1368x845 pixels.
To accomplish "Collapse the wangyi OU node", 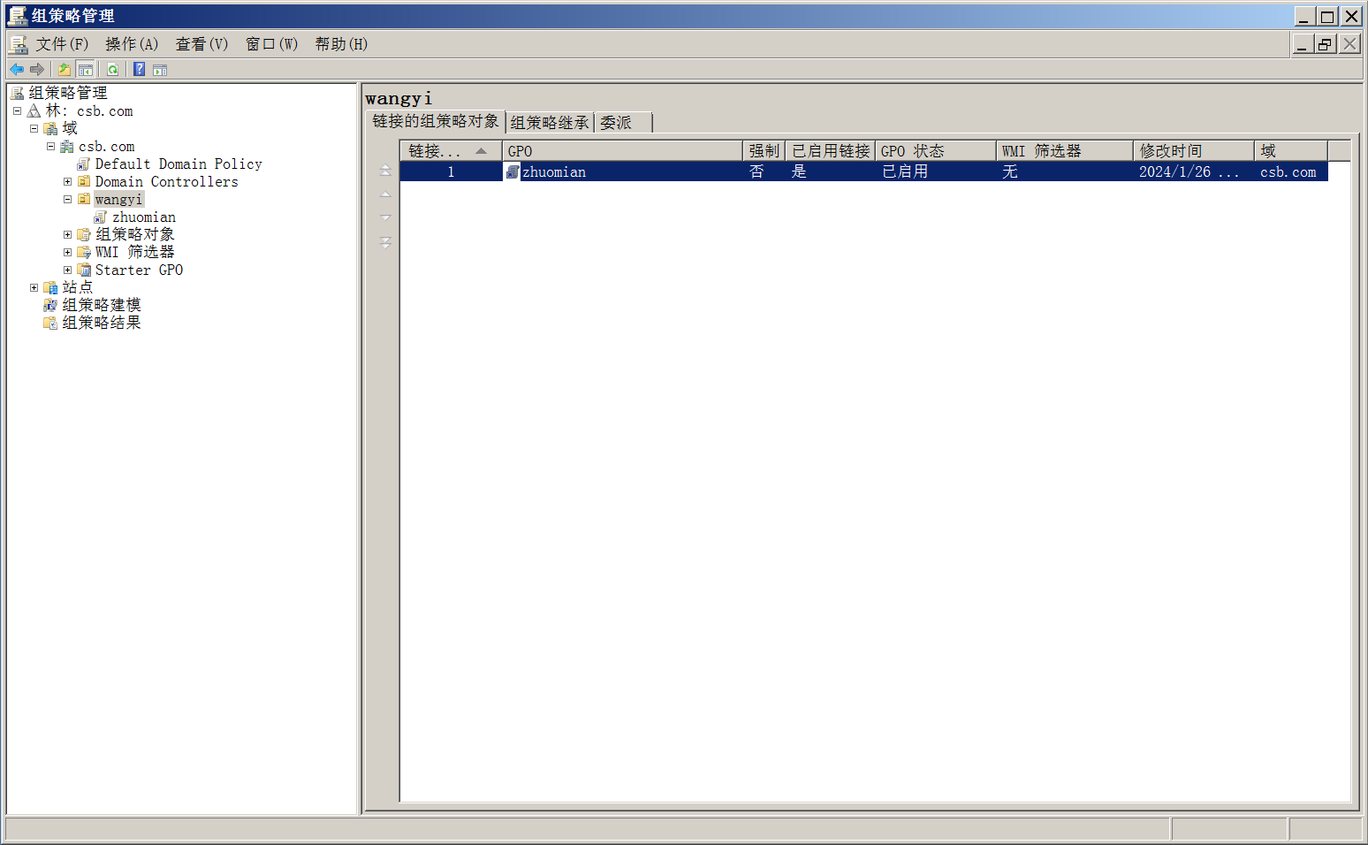I will coord(67,199).
